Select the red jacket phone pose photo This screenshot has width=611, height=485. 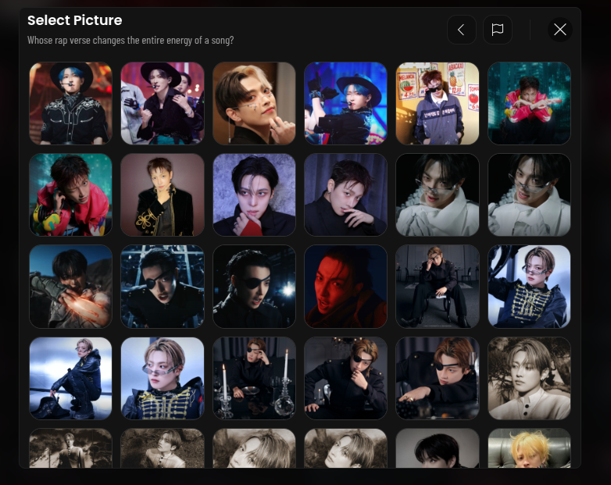pos(70,194)
